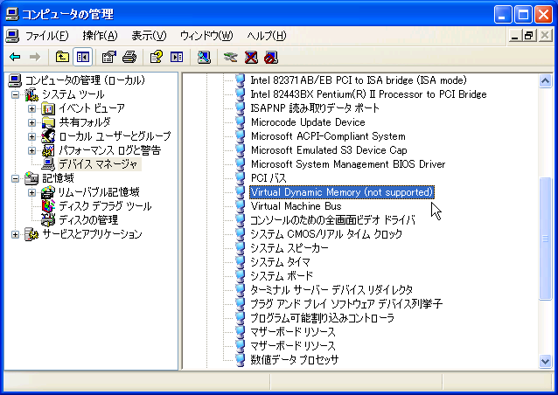Click the Help question mark toolbar icon

tap(157, 57)
